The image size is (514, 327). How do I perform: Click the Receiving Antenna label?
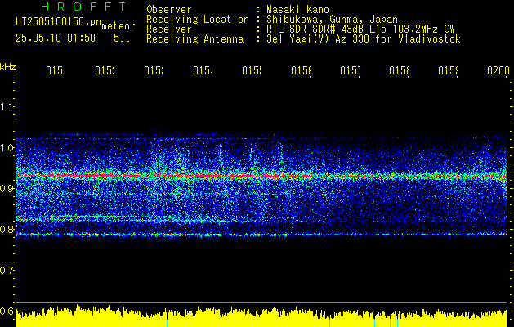pyautogui.click(x=194, y=39)
